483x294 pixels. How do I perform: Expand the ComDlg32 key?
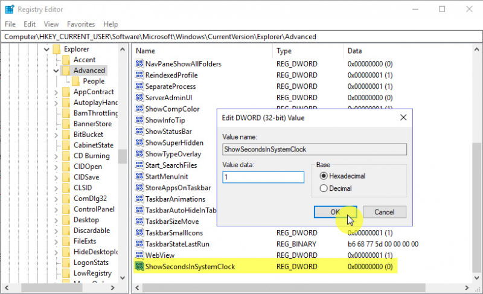[x=56, y=199]
